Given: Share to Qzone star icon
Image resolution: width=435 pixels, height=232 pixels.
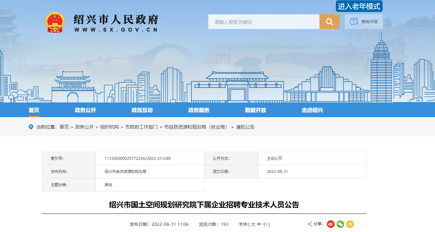Looking at the screenshot, I should pyautogui.click(x=350, y=224).
